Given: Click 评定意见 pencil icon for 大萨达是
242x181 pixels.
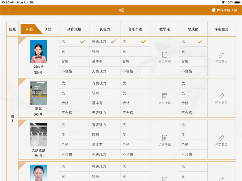Looking at the screenshot, I should 221,138.
